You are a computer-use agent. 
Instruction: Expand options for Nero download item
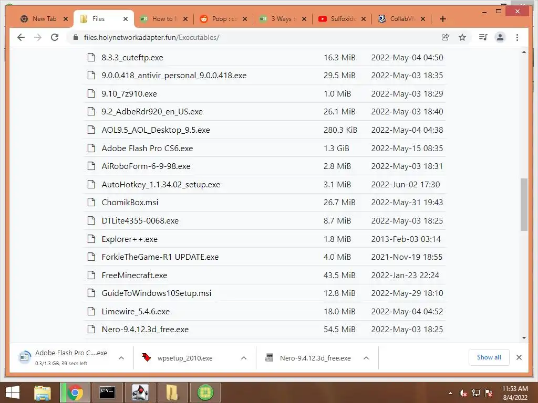(x=366, y=358)
